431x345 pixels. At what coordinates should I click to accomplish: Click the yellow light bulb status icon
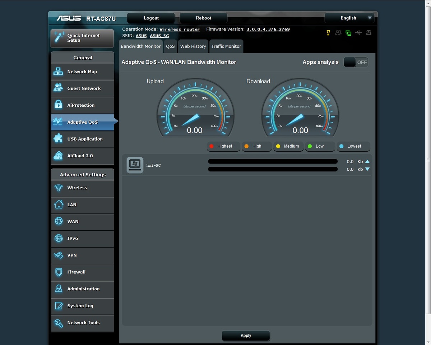(328, 33)
